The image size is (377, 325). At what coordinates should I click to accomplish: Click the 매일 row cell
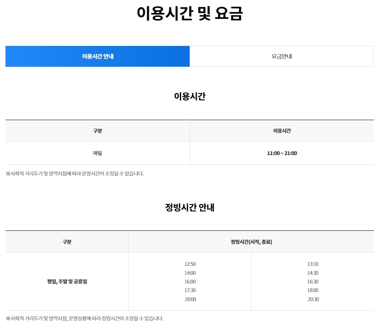coord(98,153)
